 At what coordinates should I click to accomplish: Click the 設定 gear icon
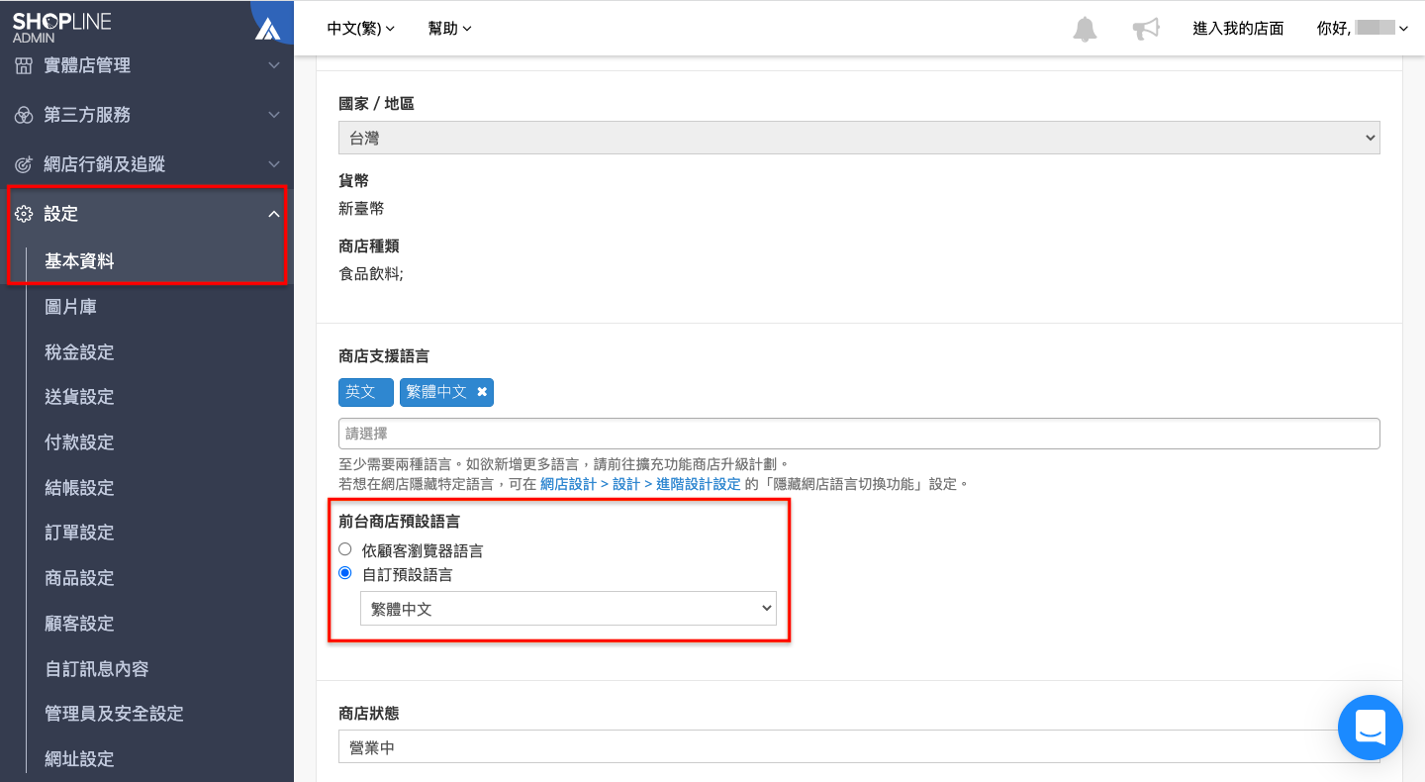coord(24,214)
